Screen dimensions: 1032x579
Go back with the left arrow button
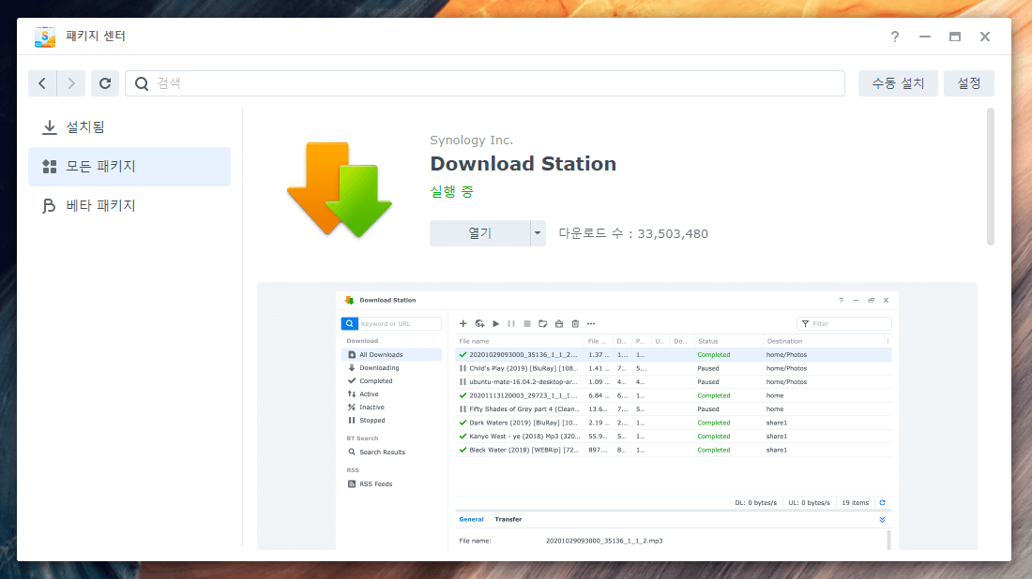[42, 83]
